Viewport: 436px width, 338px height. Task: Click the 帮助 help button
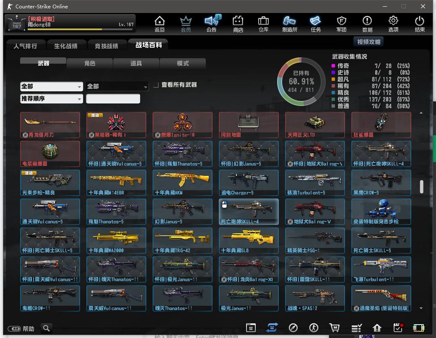click(21, 329)
